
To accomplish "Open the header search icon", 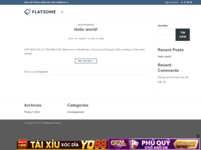I will click(x=62, y=12).
